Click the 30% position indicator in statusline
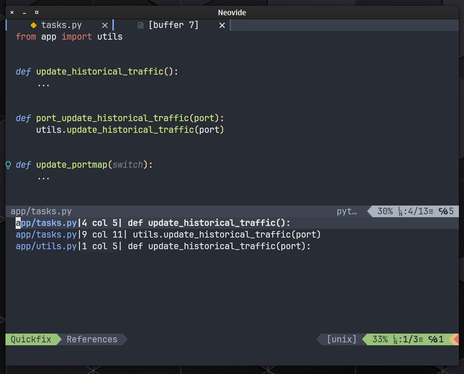Viewport: 464px width, 374px height. tap(385, 211)
